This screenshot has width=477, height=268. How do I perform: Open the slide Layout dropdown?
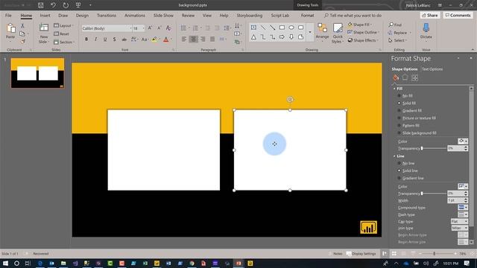coord(64,25)
